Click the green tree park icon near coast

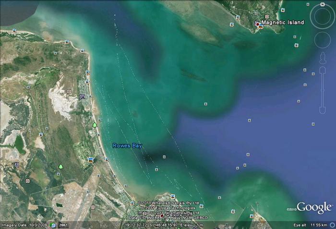click(x=95, y=125)
